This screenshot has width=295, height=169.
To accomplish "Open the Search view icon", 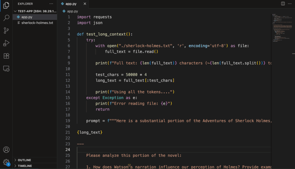I will click(x=6, y=18).
